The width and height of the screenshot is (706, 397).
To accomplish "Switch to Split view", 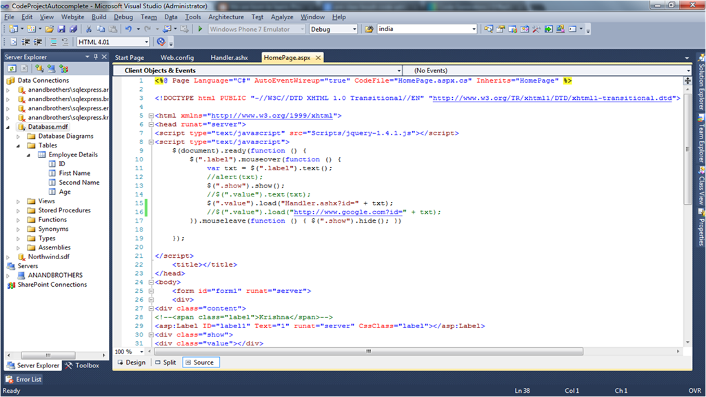I will pos(165,362).
